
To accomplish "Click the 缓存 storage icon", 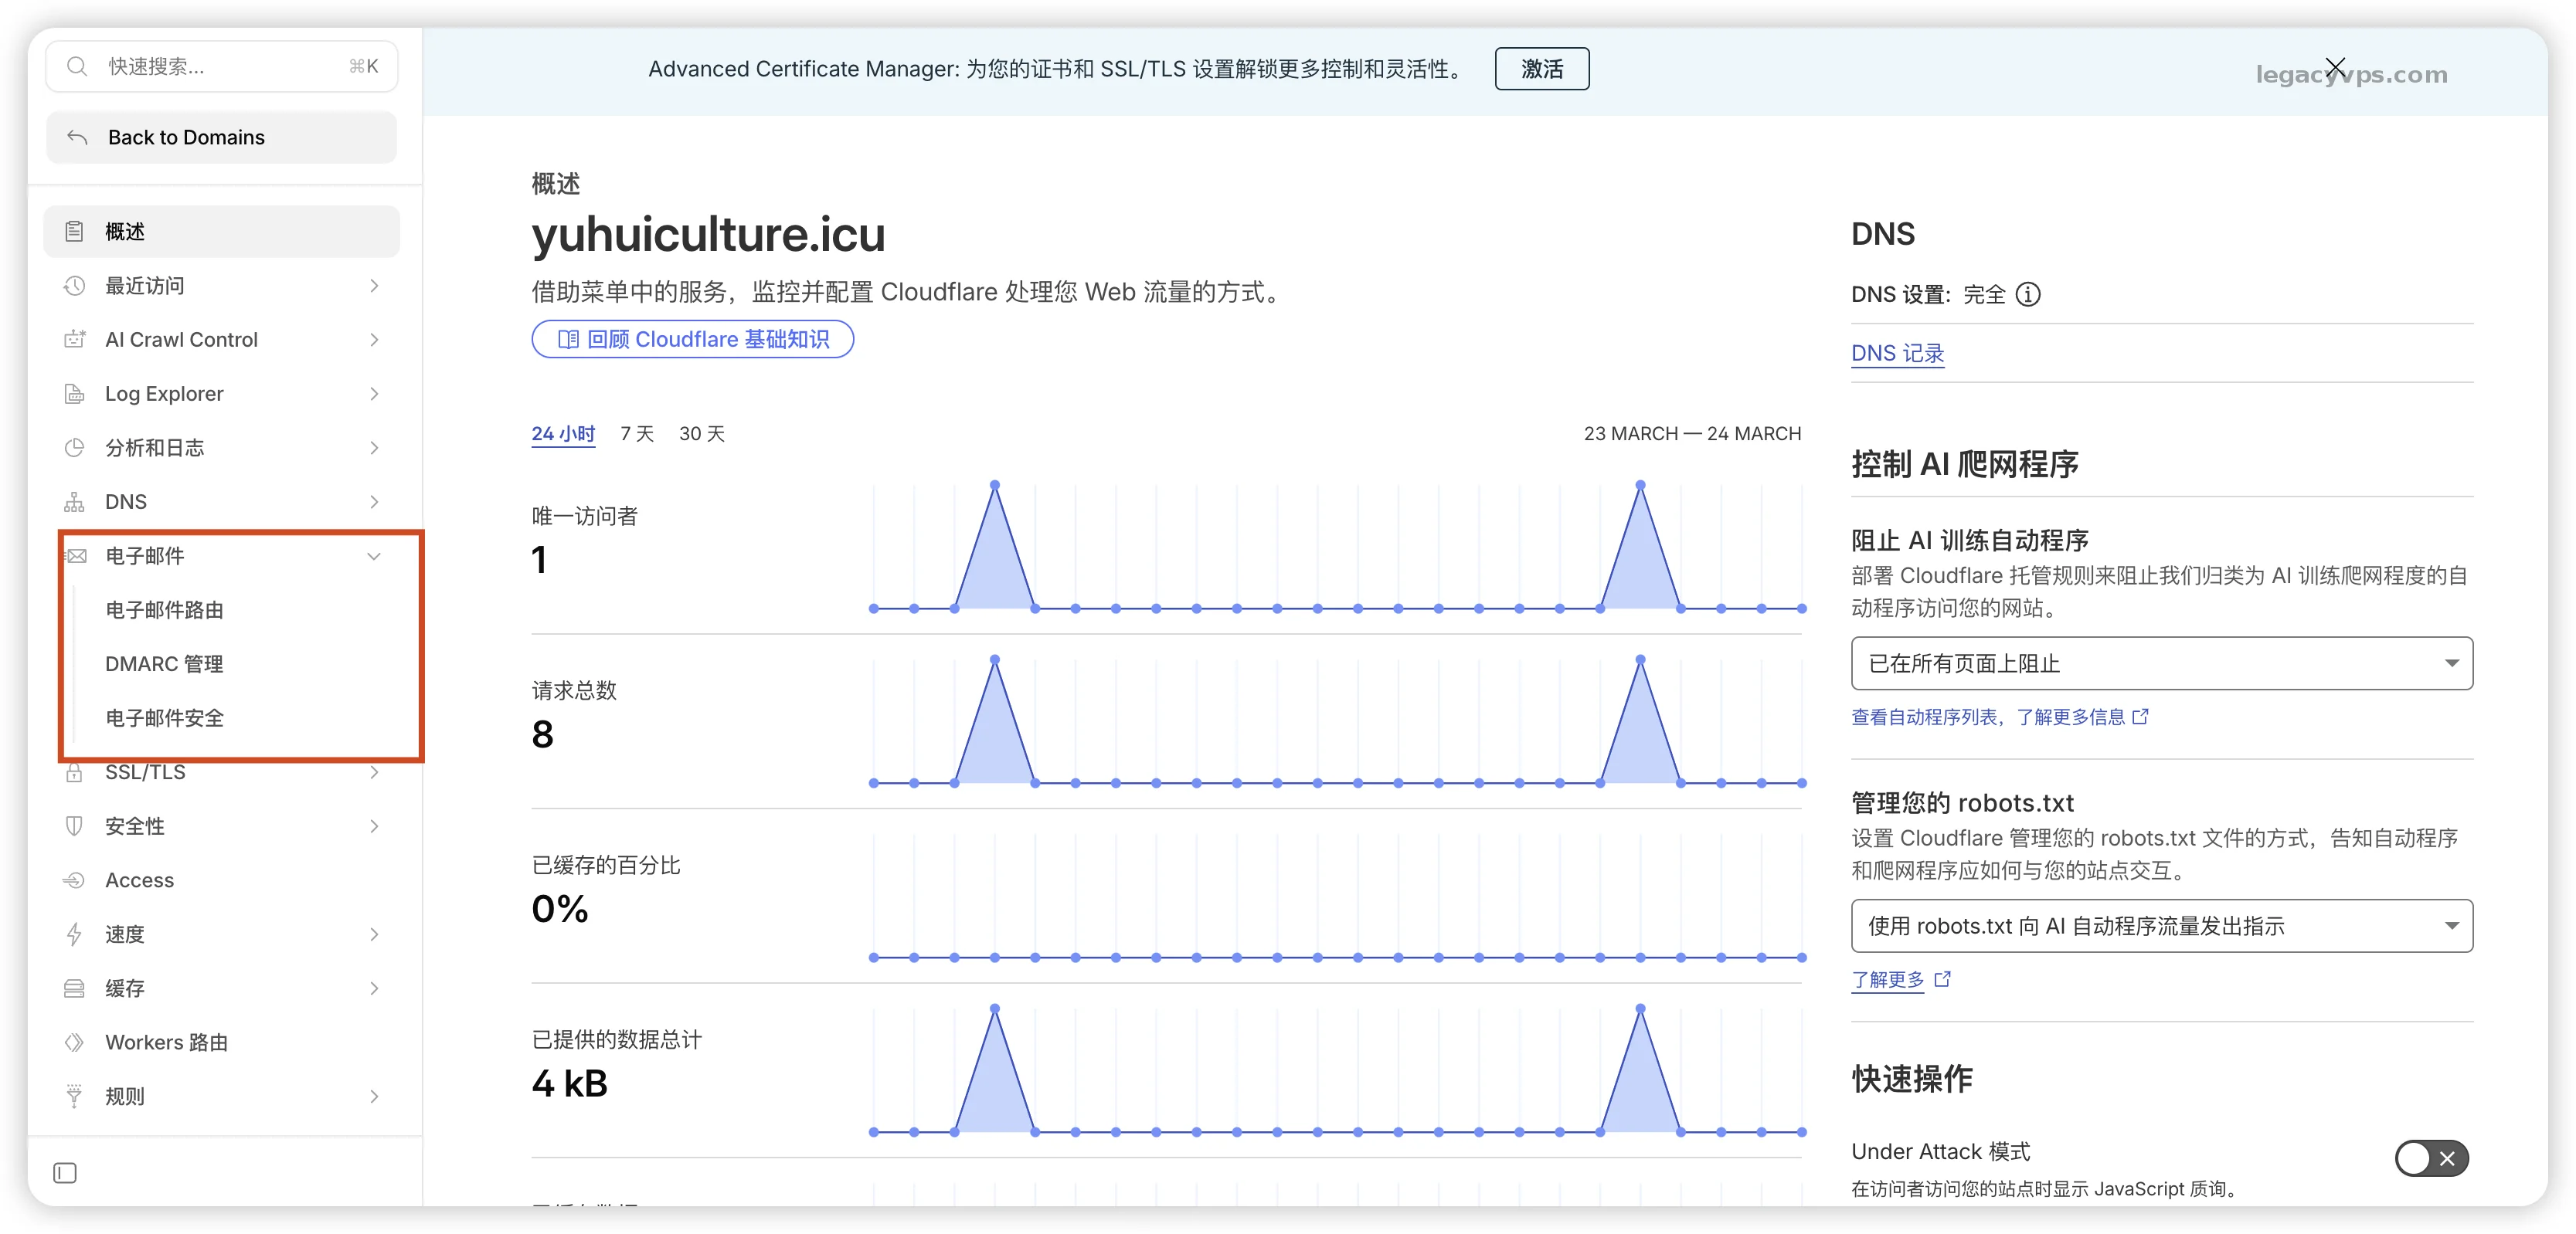I will 74,988.
